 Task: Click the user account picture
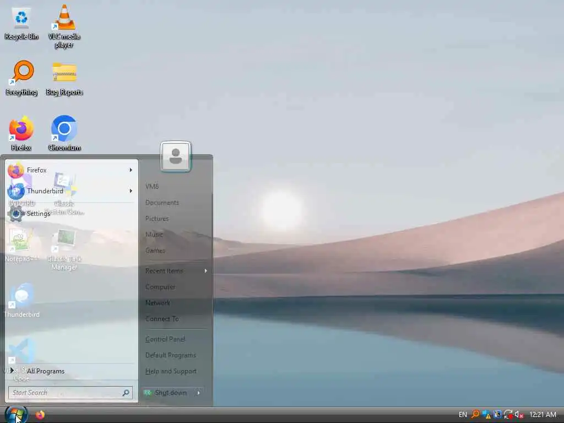coord(176,156)
